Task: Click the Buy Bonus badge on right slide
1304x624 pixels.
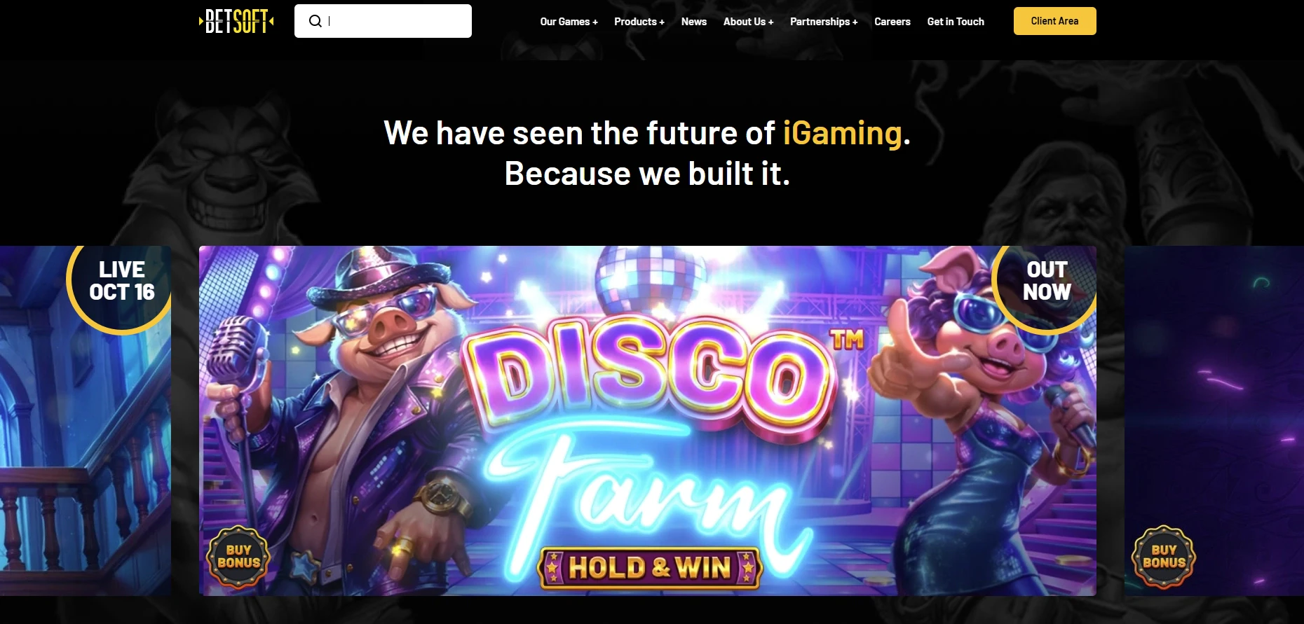Action: tap(1164, 557)
